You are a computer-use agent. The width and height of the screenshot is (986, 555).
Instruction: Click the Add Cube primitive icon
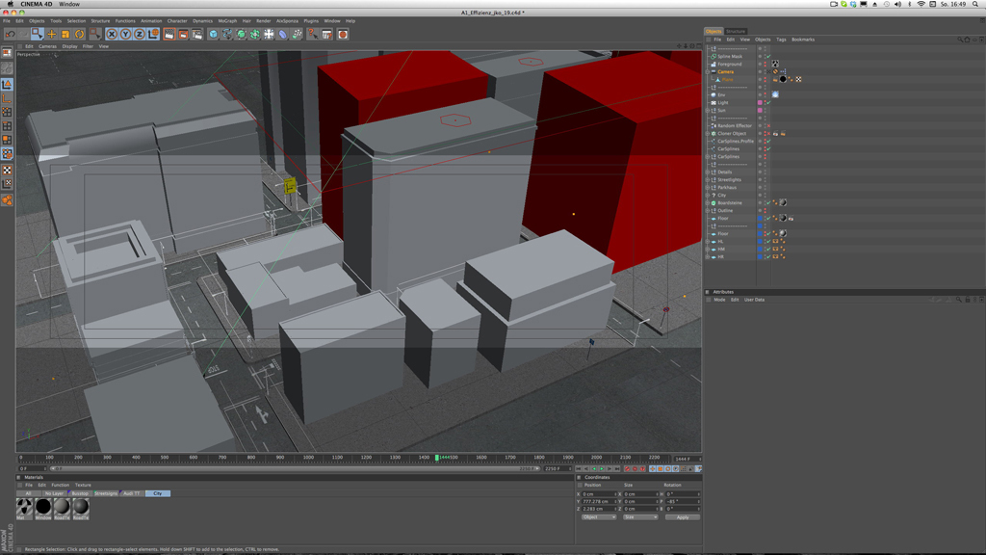(213, 35)
